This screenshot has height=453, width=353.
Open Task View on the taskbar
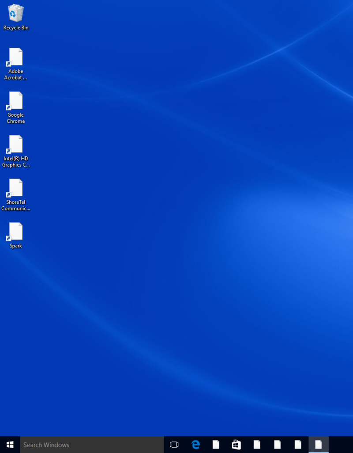[174, 445]
